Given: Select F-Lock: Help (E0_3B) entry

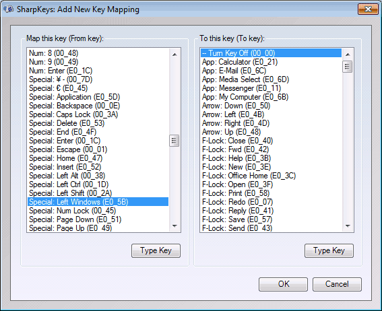Looking at the screenshot, I should (271, 158).
